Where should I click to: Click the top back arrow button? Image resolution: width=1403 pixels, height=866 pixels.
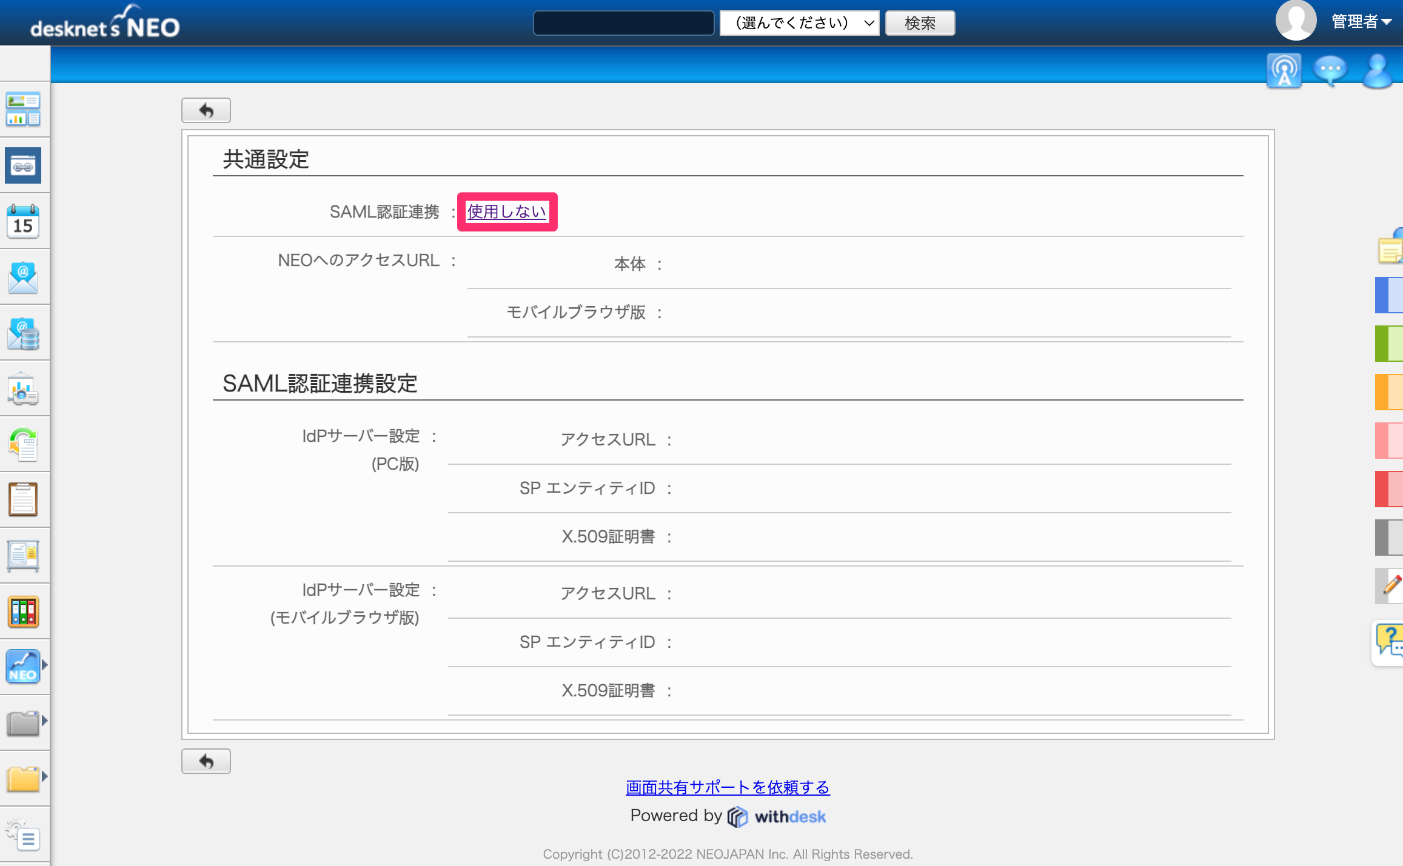[x=206, y=110]
